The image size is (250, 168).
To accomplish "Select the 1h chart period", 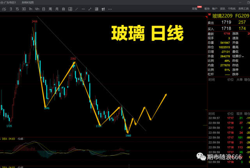I will click(30, 9).
